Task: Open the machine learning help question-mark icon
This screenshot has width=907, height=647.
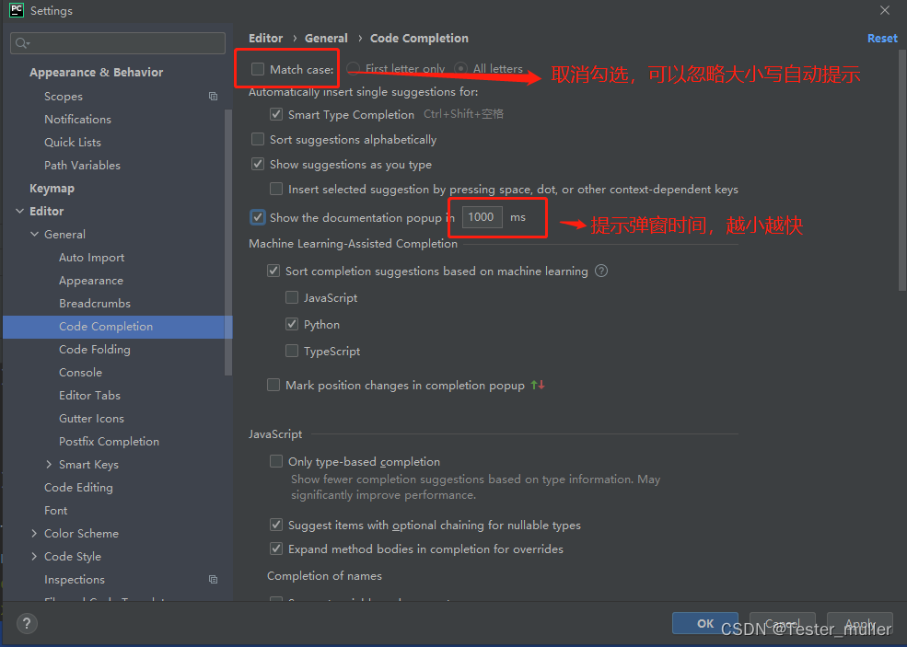Action: [601, 271]
